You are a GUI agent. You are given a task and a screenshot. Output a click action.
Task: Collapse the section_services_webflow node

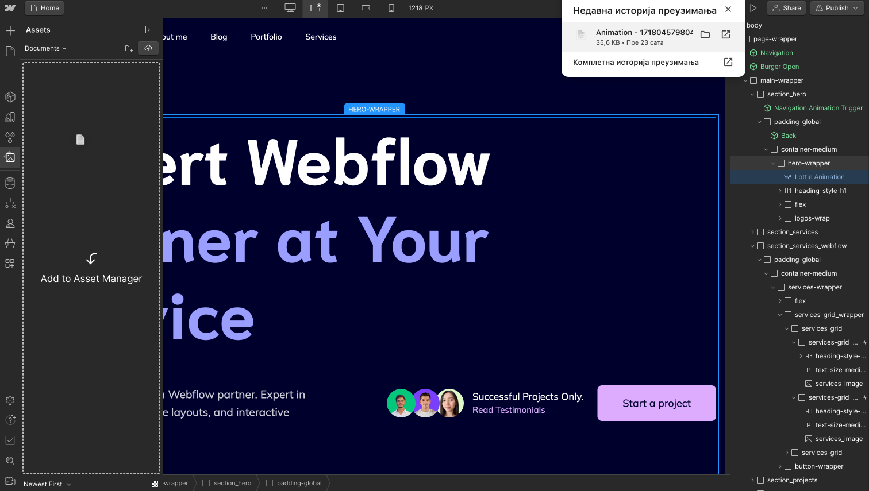(752, 246)
